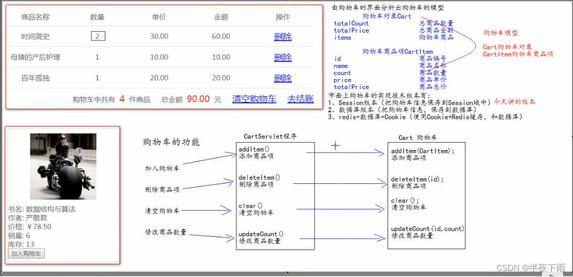Viewport: 573px width, 277px height.
Task: Click the 清空购物车 link
Action: 254,99
